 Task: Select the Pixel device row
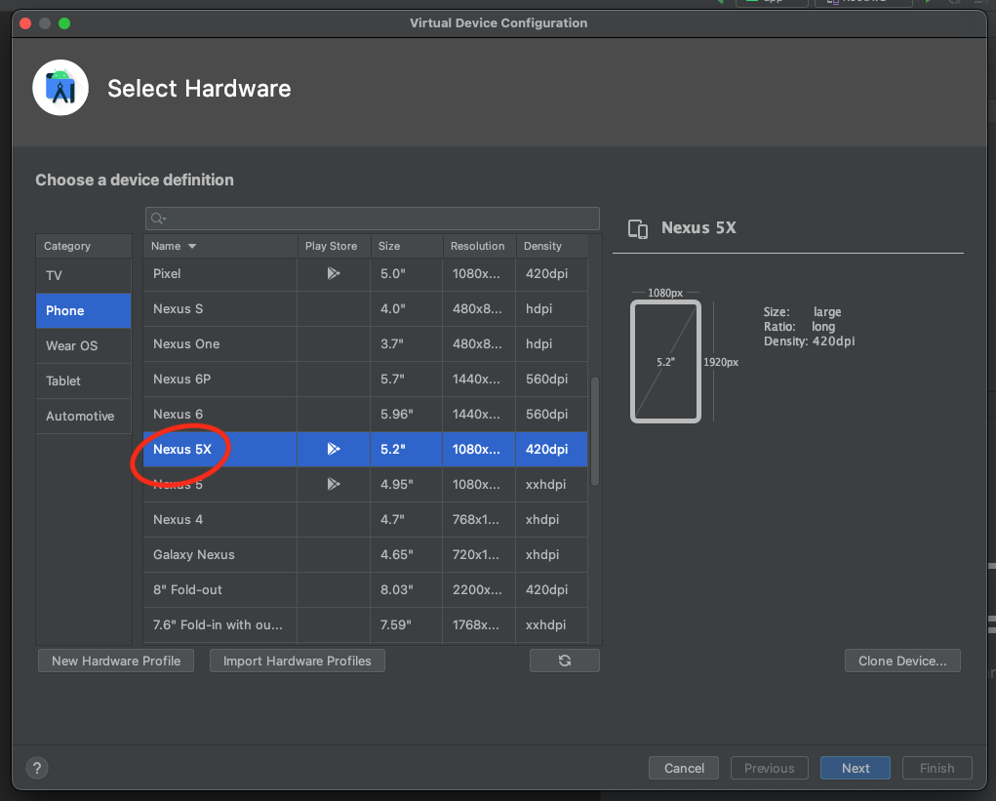tap(365, 274)
